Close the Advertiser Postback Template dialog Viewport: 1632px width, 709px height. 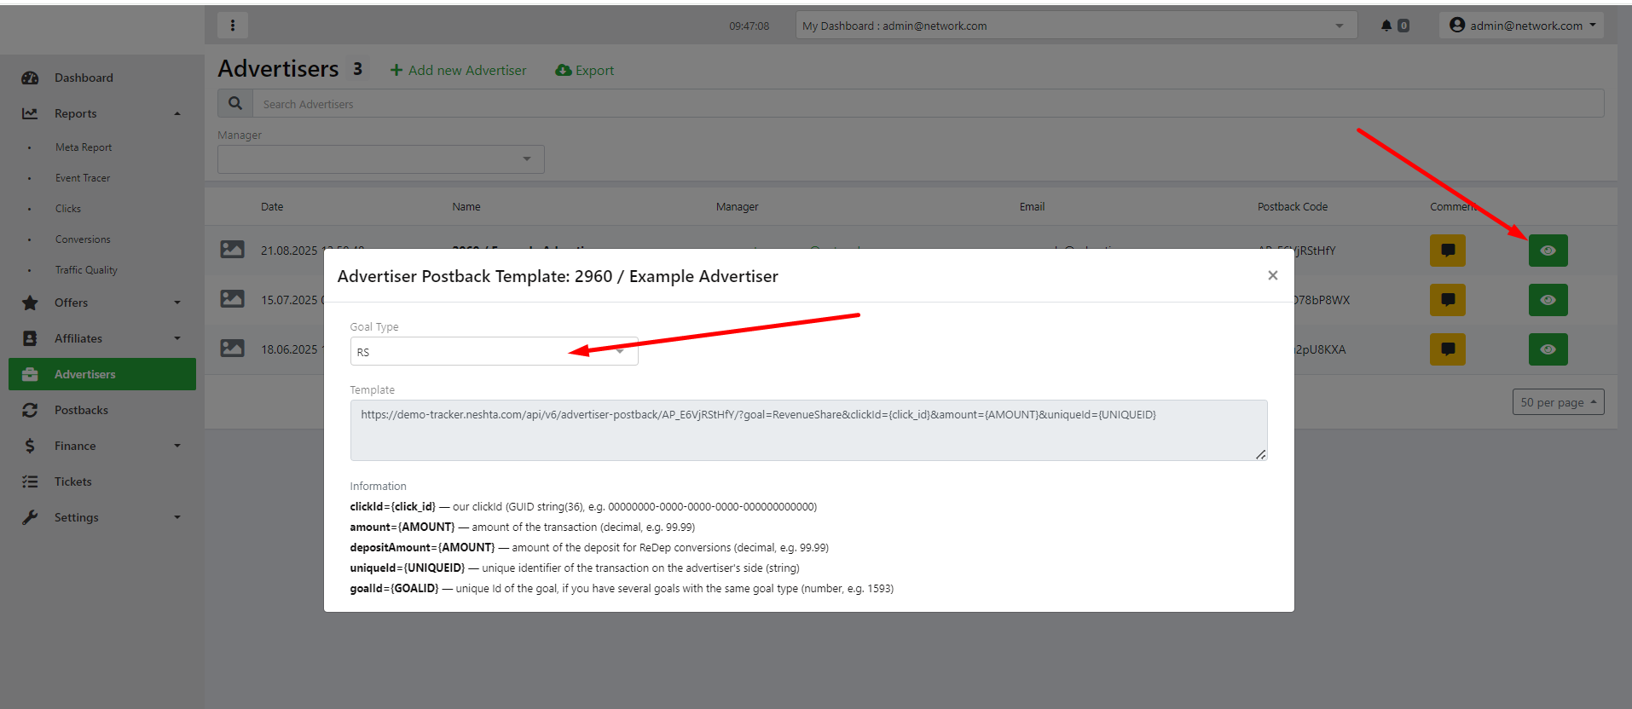coord(1272,275)
